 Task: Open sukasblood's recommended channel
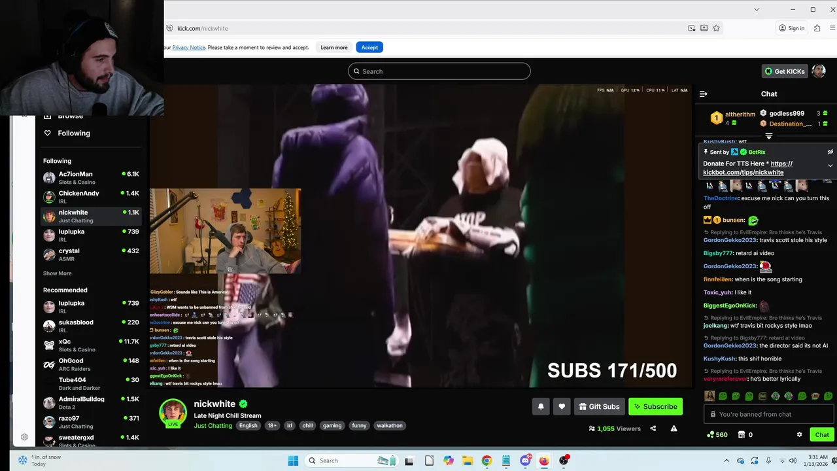[x=91, y=326]
